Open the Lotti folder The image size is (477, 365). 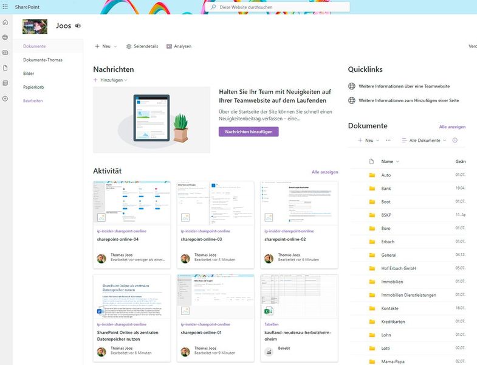[x=385, y=349]
